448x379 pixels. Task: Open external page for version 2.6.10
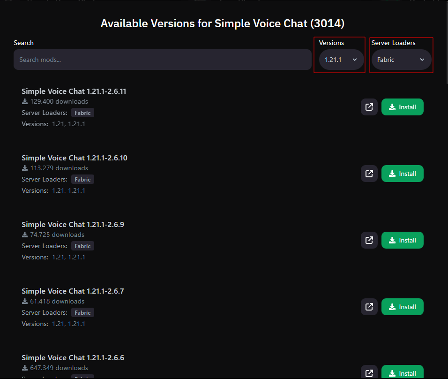[369, 174]
